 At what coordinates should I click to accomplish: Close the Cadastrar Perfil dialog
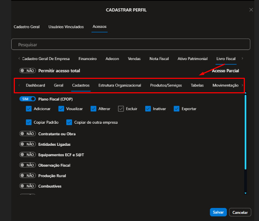(x=251, y=10)
